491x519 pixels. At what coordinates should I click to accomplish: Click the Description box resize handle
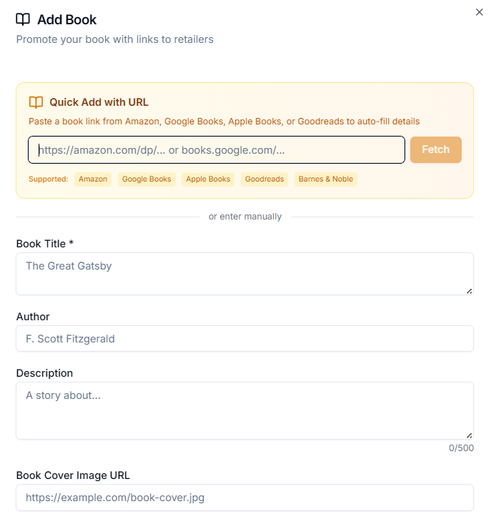tap(469, 435)
